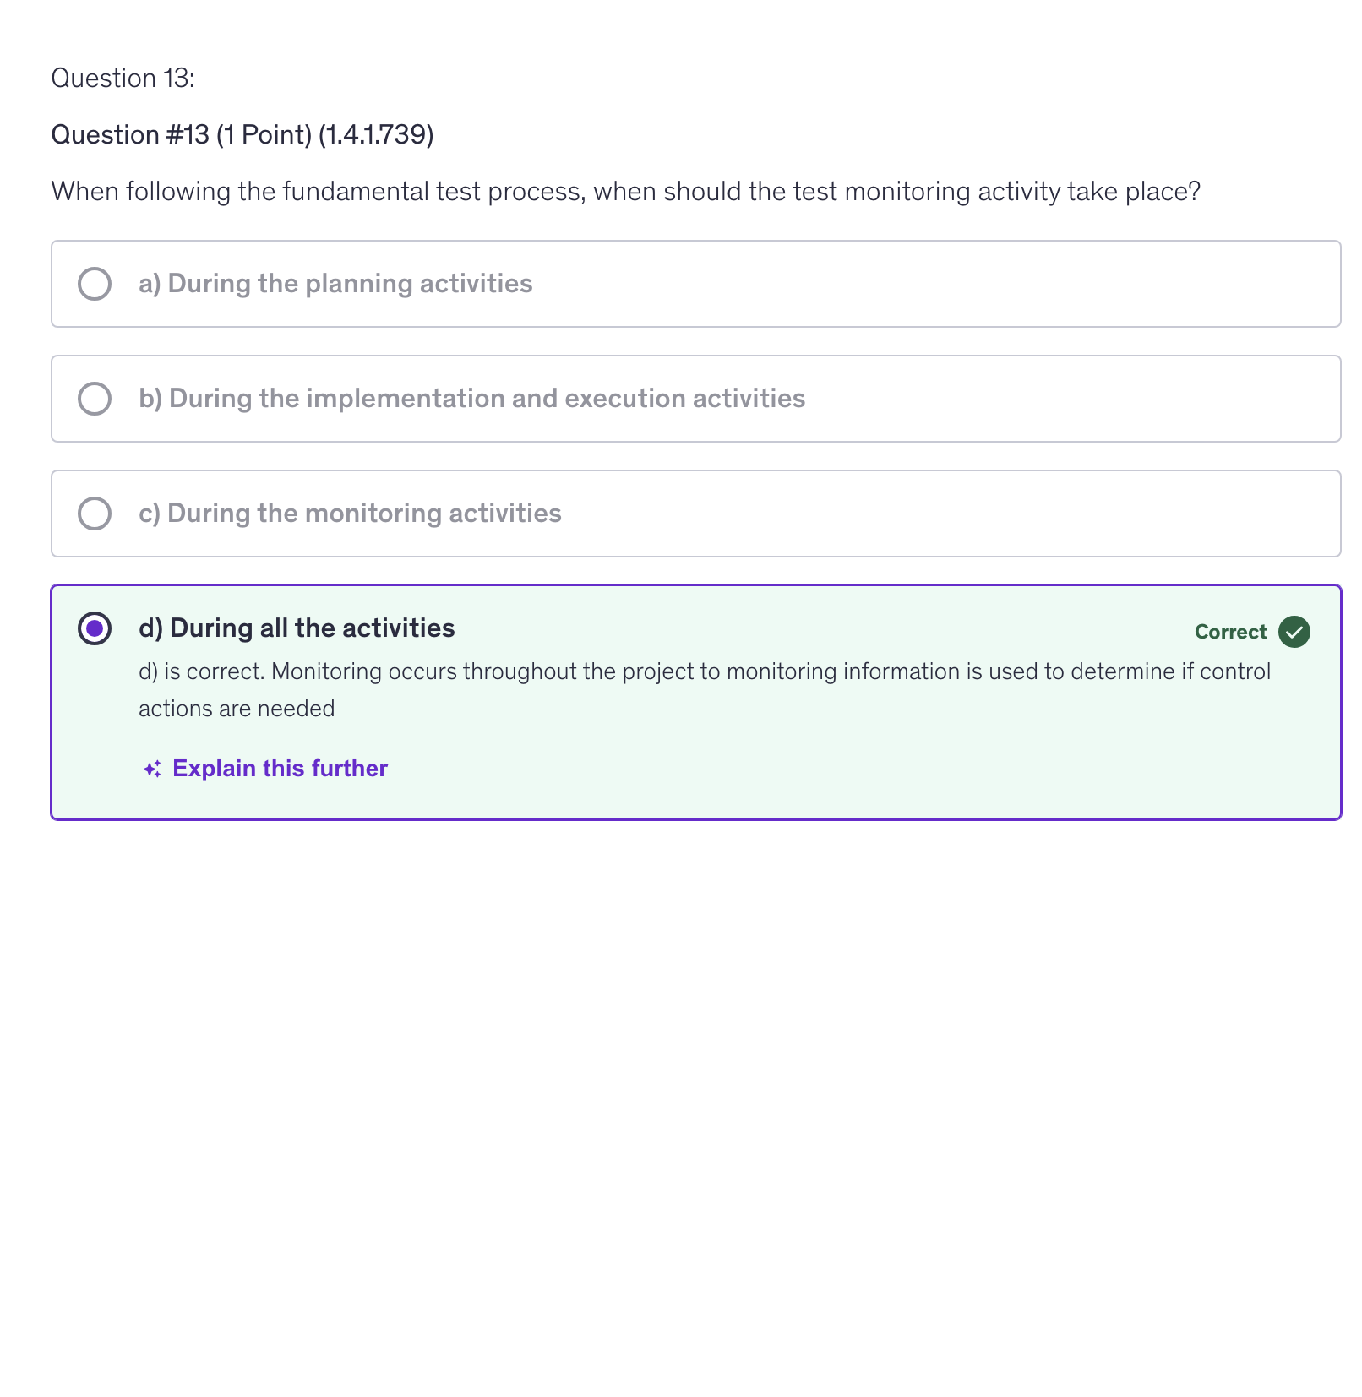
Task: Open the Explain this further link
Action: coord(280,769)
